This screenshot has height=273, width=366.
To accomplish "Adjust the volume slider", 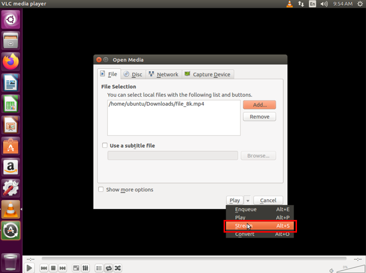I will [349, 269].
